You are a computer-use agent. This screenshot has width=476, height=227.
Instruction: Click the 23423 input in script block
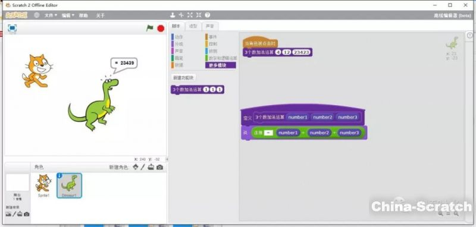pyautogui.click(x=302, y=52)
